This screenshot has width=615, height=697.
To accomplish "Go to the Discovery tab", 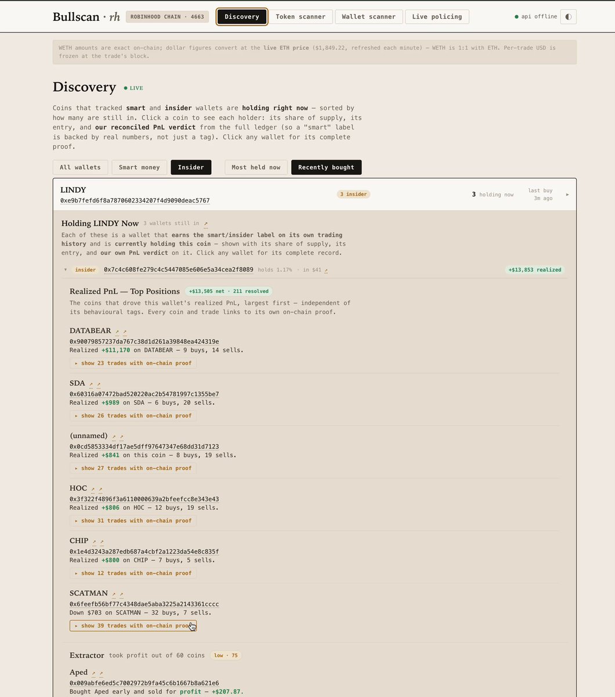I will pos(242,17).
